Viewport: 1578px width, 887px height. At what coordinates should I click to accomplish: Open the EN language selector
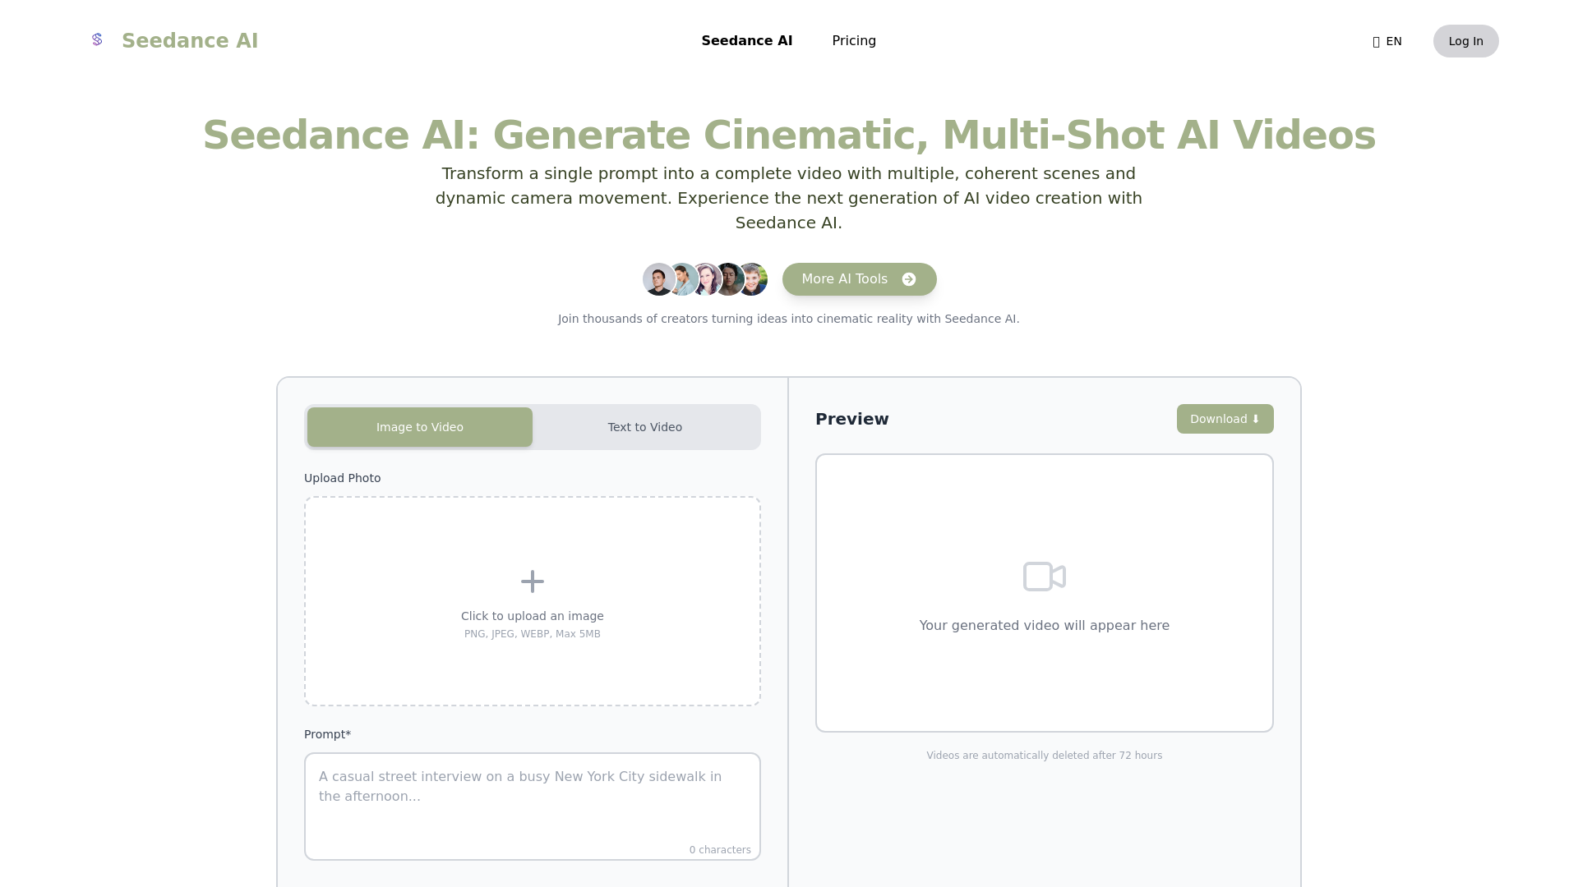click(x=1387, y=41)
